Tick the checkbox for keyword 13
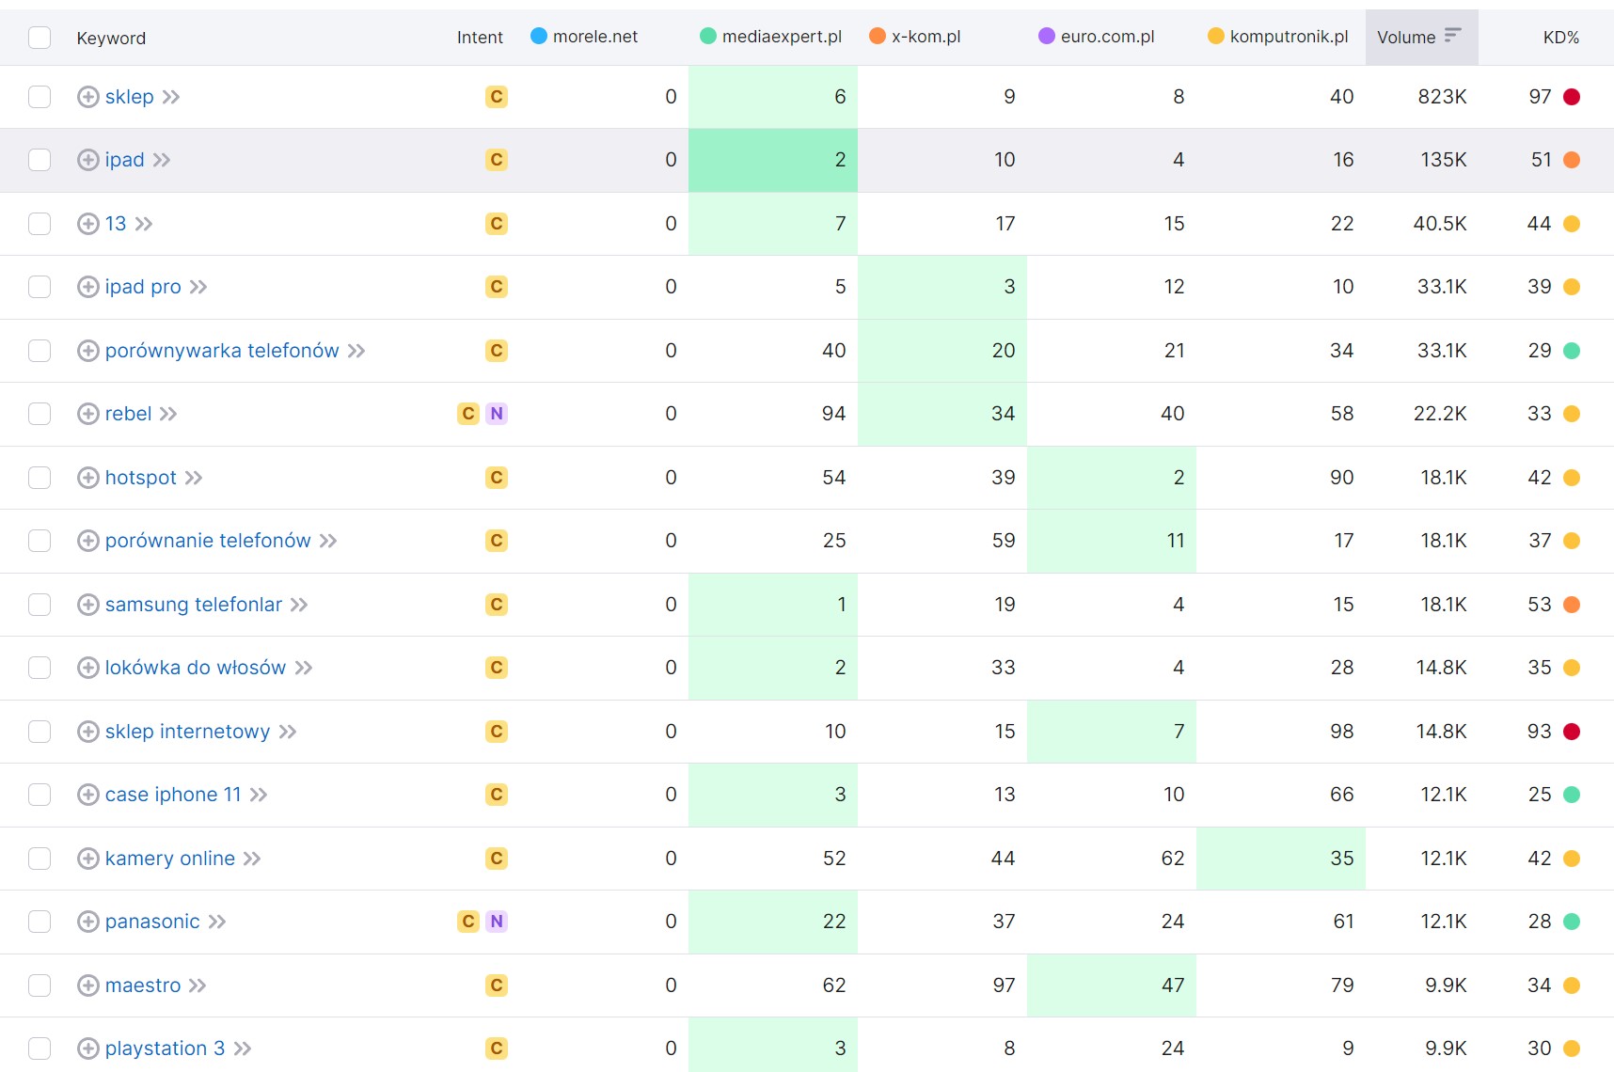This screenshot has width=1614, height=1072. [x=40, y=224]
